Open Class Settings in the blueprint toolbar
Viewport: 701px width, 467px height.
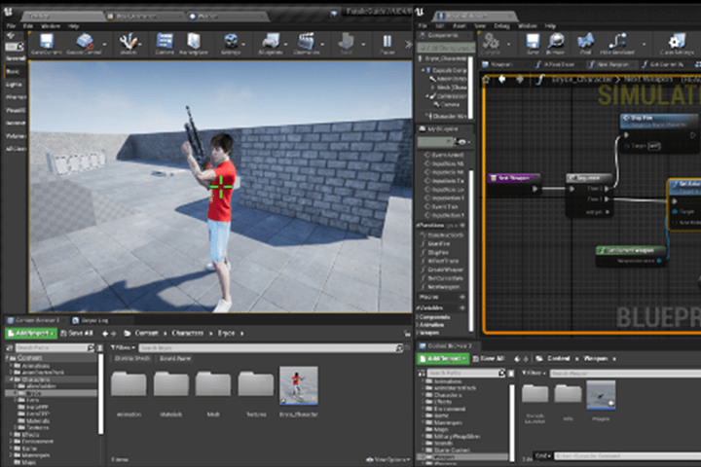pos(677,44)
